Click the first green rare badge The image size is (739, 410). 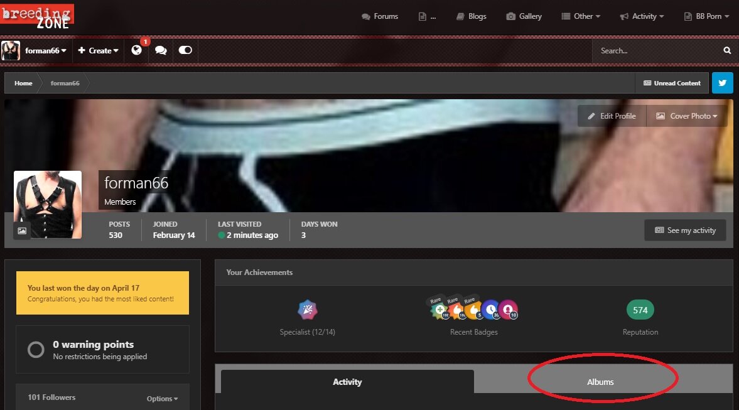click(x=440, y=310)
